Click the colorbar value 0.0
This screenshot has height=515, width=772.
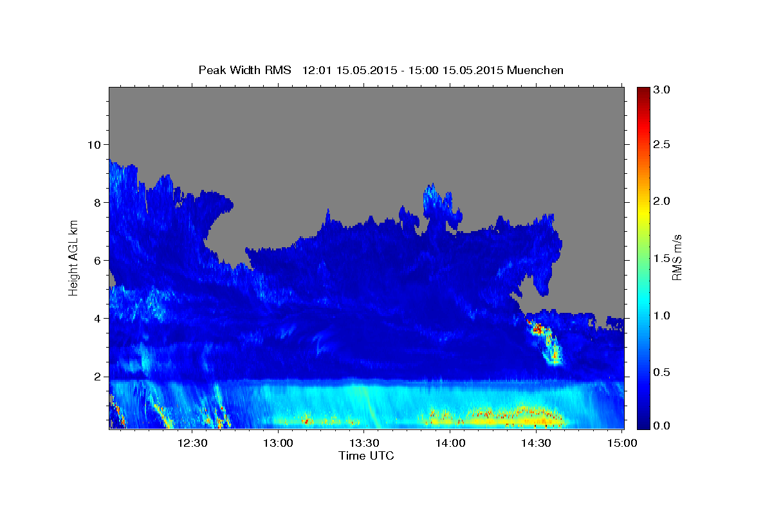pos(662,426)
